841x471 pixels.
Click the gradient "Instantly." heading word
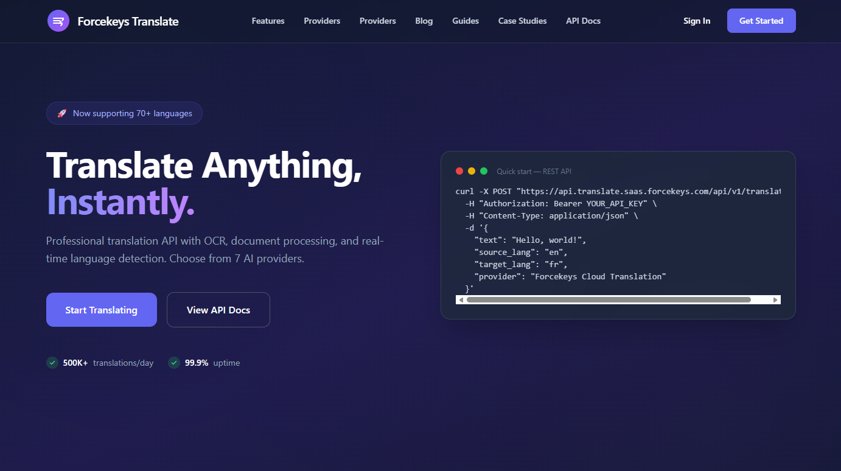pos(120,202)
